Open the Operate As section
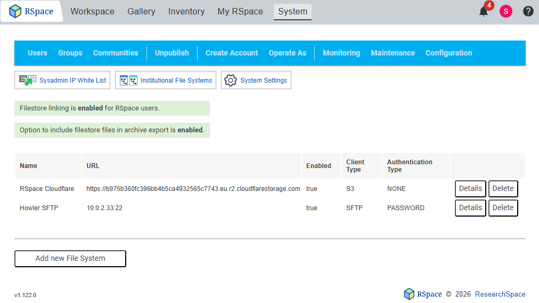The height and width of the screenshot is (303, 539). [288, 53]
